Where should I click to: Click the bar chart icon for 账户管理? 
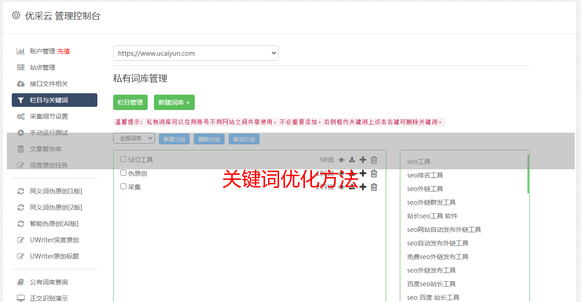[21, 51]
